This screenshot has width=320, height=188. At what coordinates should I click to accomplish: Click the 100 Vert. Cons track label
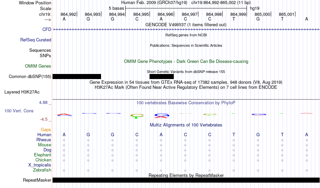pyautogui.click(x=19, y=111)
